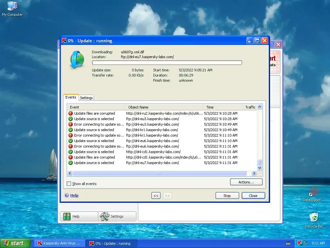Viewport: 330px width, 248px height.
Task: Close the background Kaspersky main window
Action: [x=278, y=44]
